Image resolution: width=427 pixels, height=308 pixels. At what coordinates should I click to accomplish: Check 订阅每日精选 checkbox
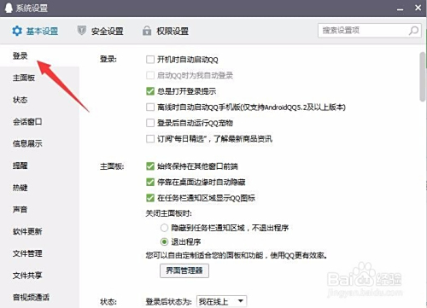point(150,139)
